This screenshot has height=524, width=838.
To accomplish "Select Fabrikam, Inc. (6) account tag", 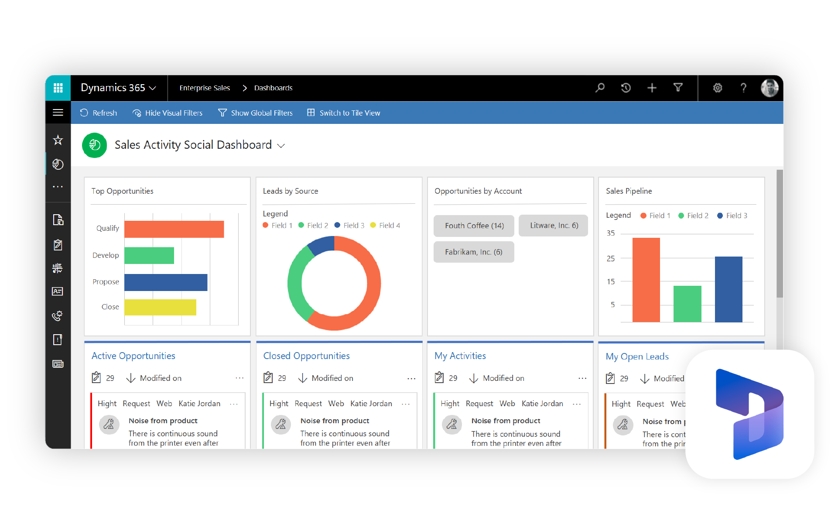I will (474, 252).
